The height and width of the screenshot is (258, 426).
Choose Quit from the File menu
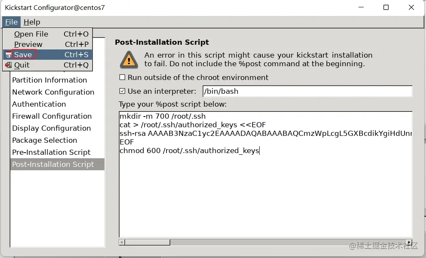(x=48, y=65)
